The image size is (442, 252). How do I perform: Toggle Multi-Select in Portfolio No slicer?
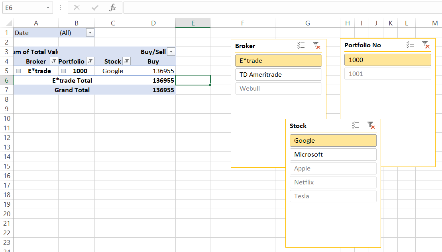[x=410, y=45]
